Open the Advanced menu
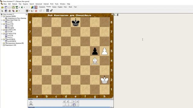 coord(39,4)
